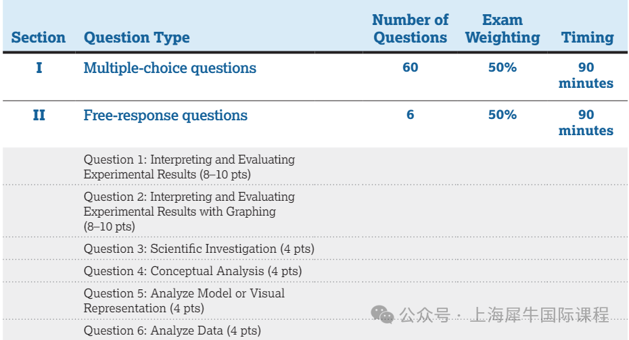Click the 6 questions count cell
This screenshot has width=629, height=340.
coord(410,115)
